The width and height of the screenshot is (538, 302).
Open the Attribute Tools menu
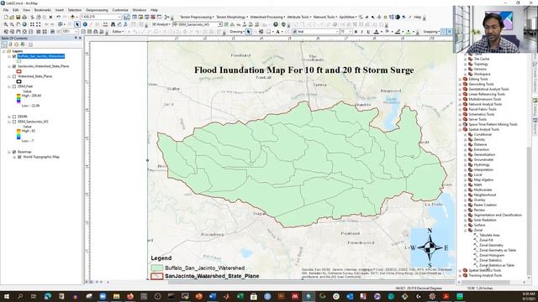[299, 17]
